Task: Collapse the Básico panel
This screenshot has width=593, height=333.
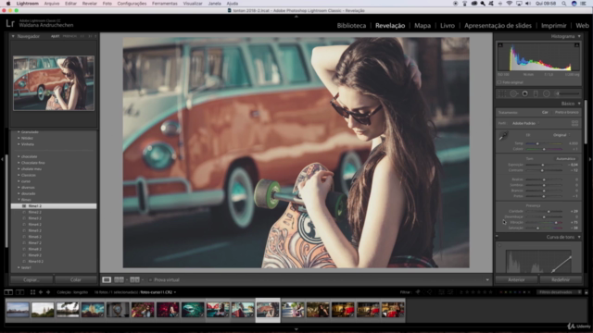Action: point(579,104)
